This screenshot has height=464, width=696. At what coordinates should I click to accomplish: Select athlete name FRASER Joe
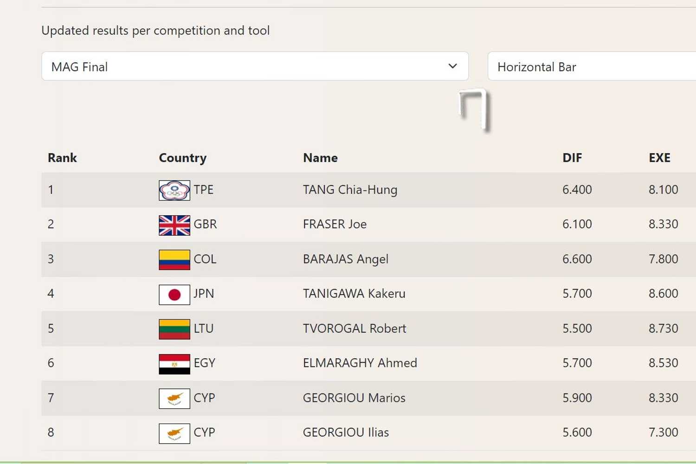point(335,224)
